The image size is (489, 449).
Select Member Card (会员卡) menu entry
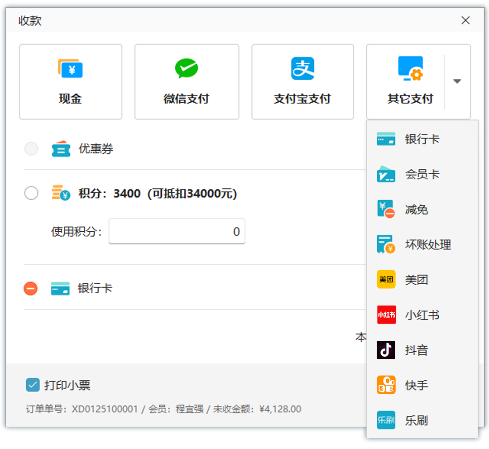coord(422,174)
